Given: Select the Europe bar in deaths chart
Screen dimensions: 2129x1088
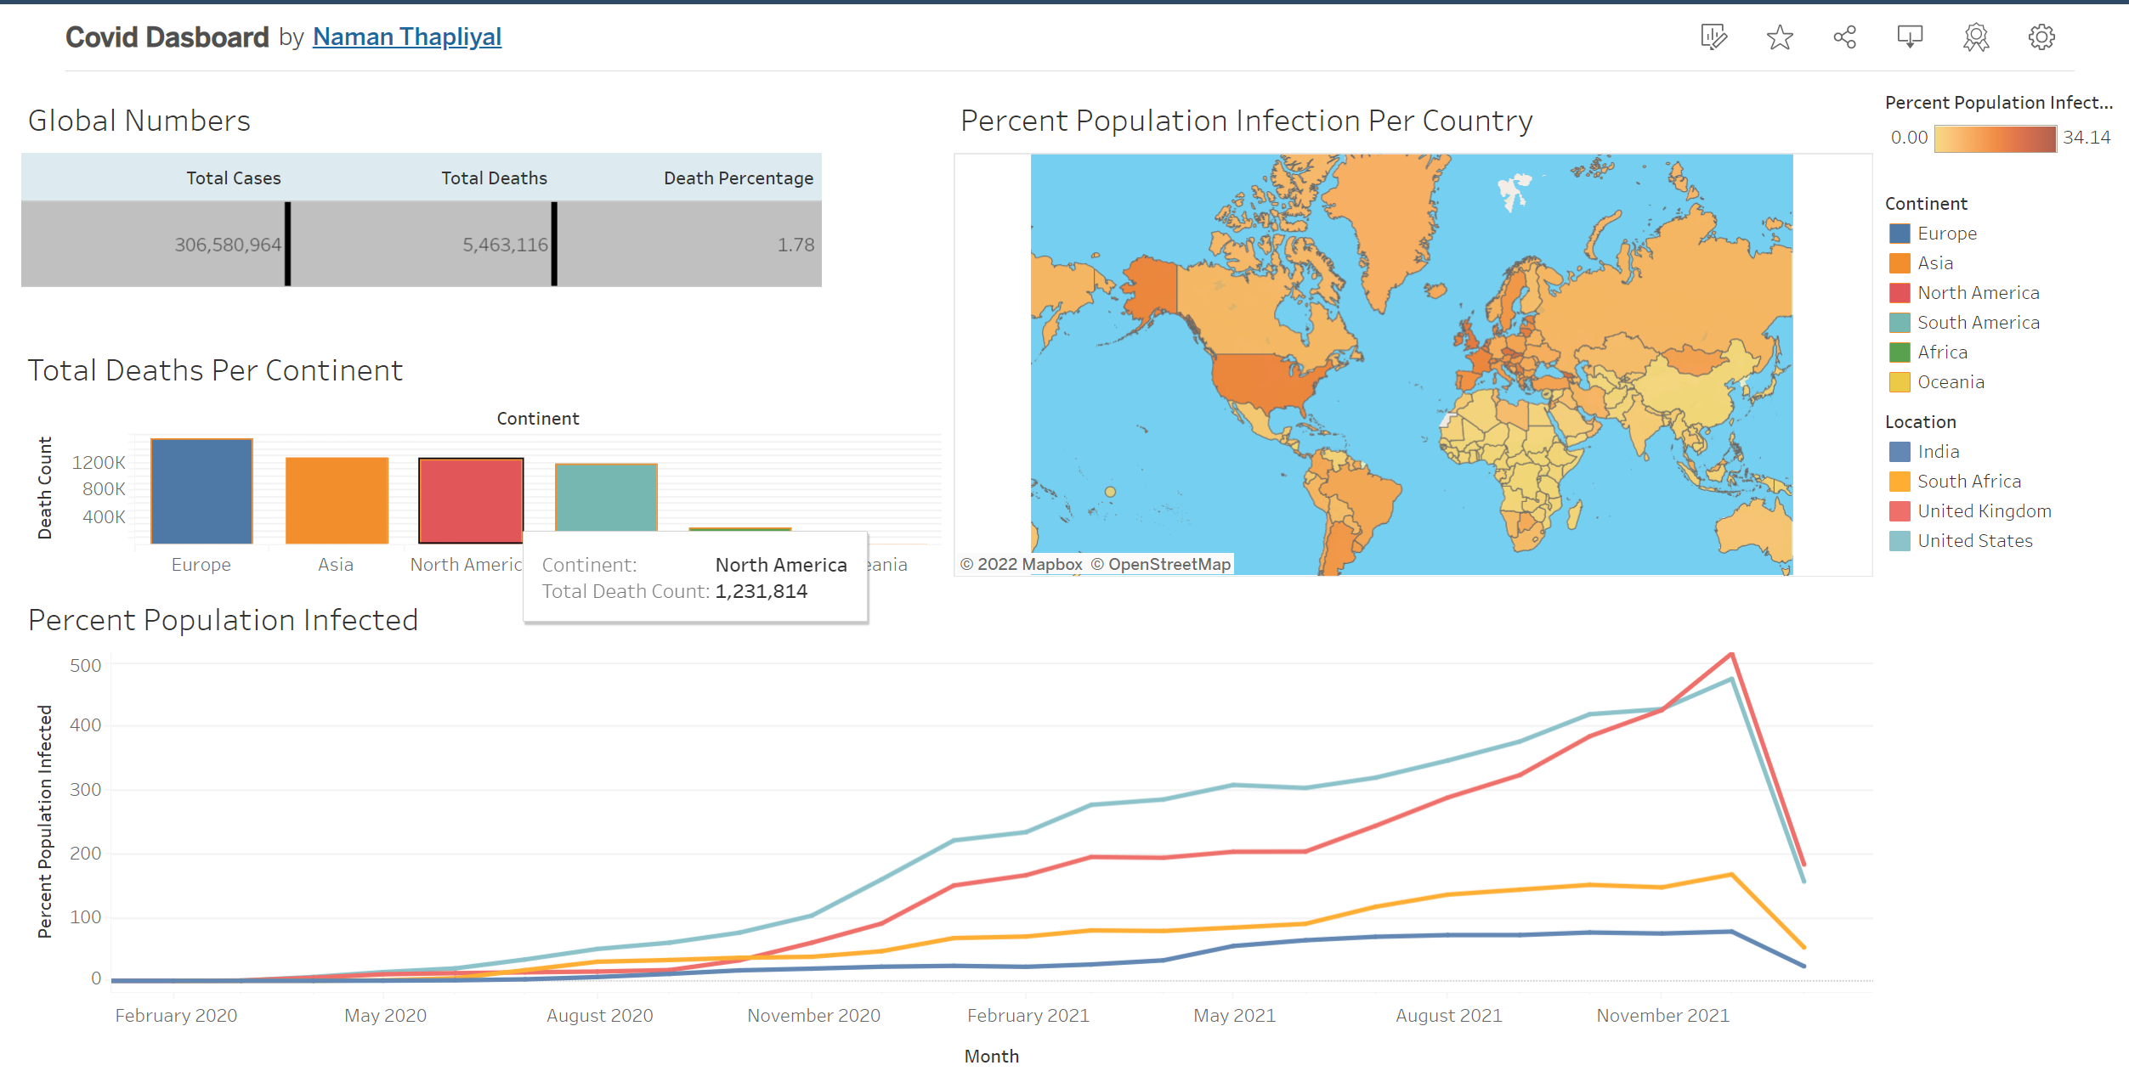Looking at the screenshot, I should click(x=201, y=493).
